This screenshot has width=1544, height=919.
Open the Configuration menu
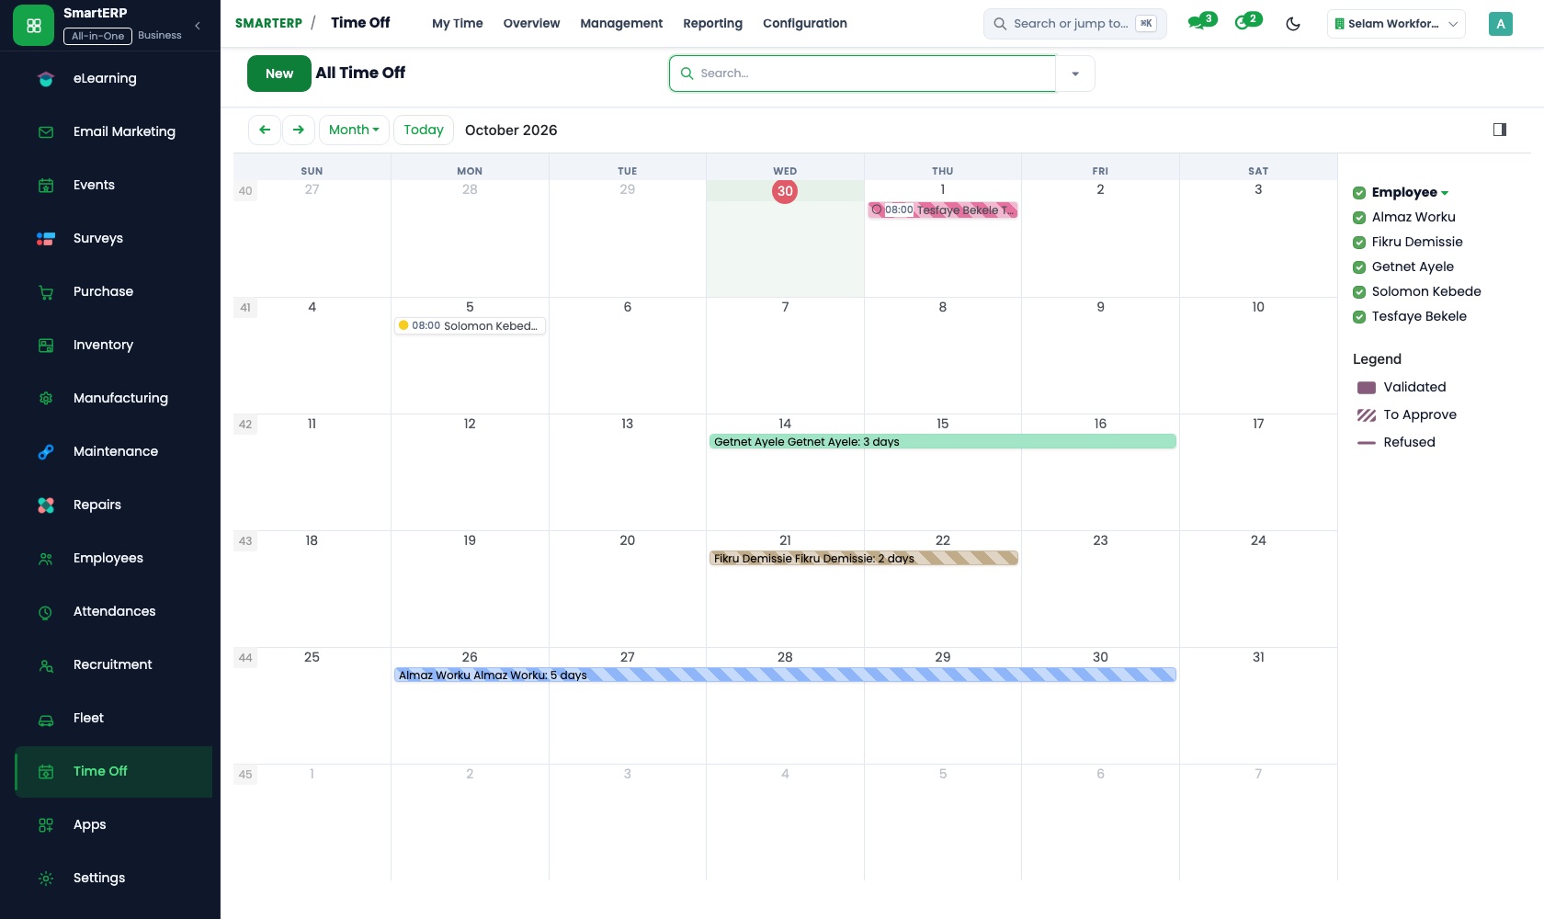[x=805, y=23]
